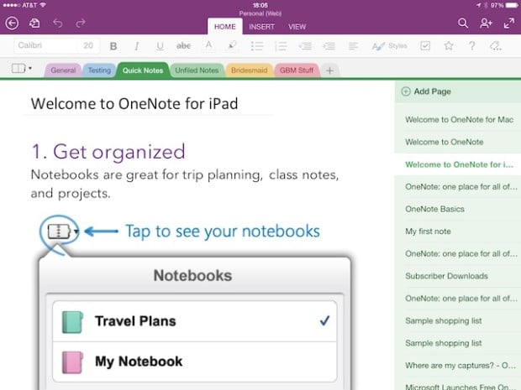Viewport: 521px width, 390px height.
Task: Switch to the HOME ribbon tab
Action: (225, 27)
